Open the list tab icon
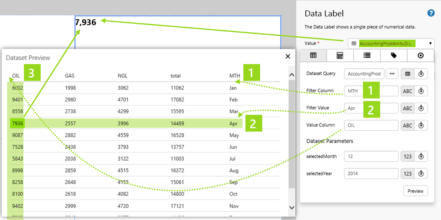441x220 pixels. click(367, 56)
